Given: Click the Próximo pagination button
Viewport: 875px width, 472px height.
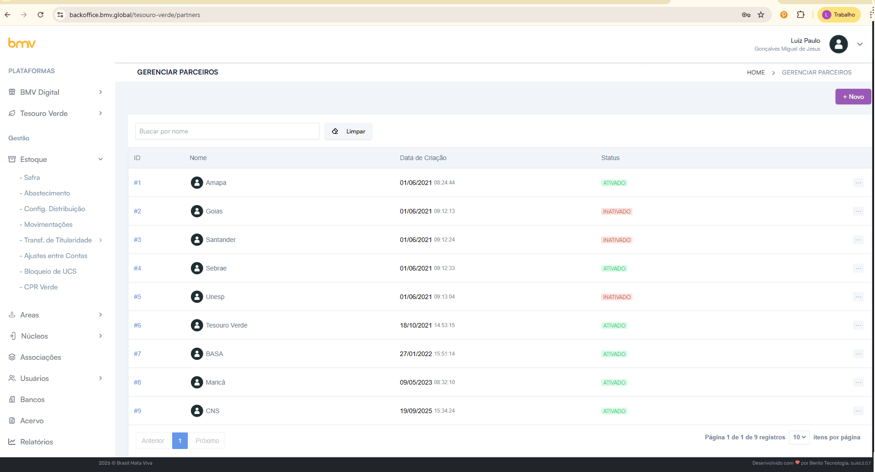Looking at the screenshot, I should pos(207,441).
